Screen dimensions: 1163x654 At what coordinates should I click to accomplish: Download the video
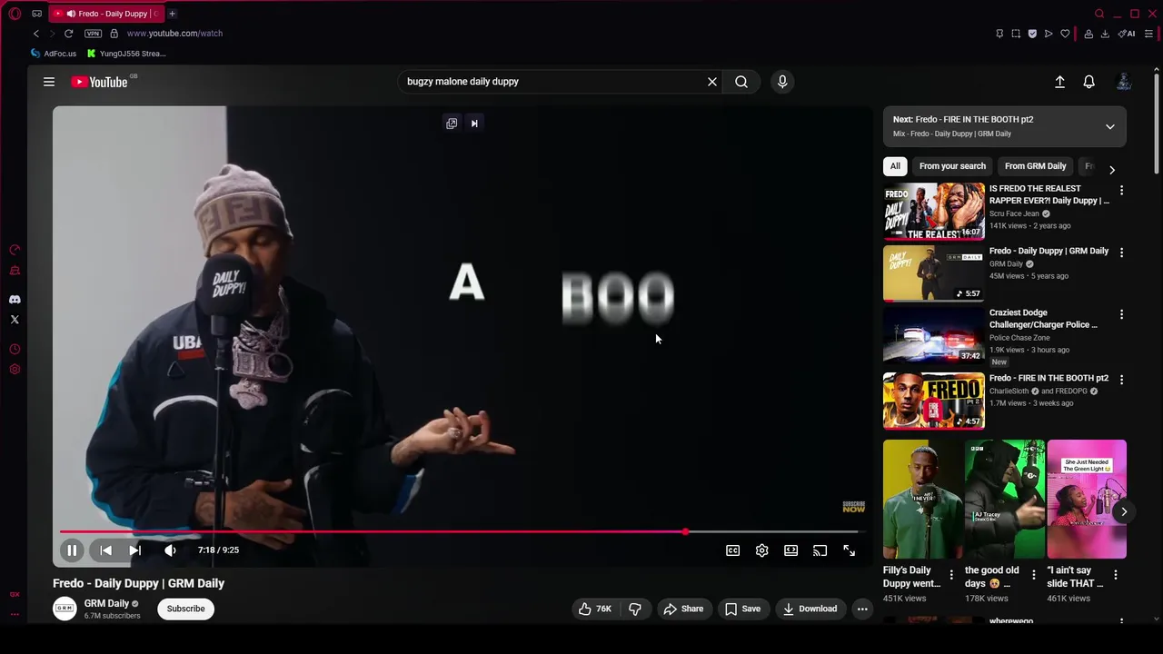coord(810,609)
